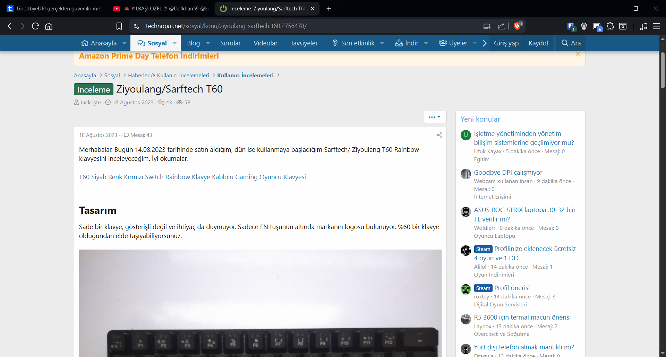Viewport: 666px width, 357px height.
Task: Go to Anasayfa breadcrumb link
Action: [x=85, y=75]
